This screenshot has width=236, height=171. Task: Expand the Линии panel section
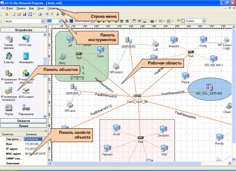[x=23, y=126]
